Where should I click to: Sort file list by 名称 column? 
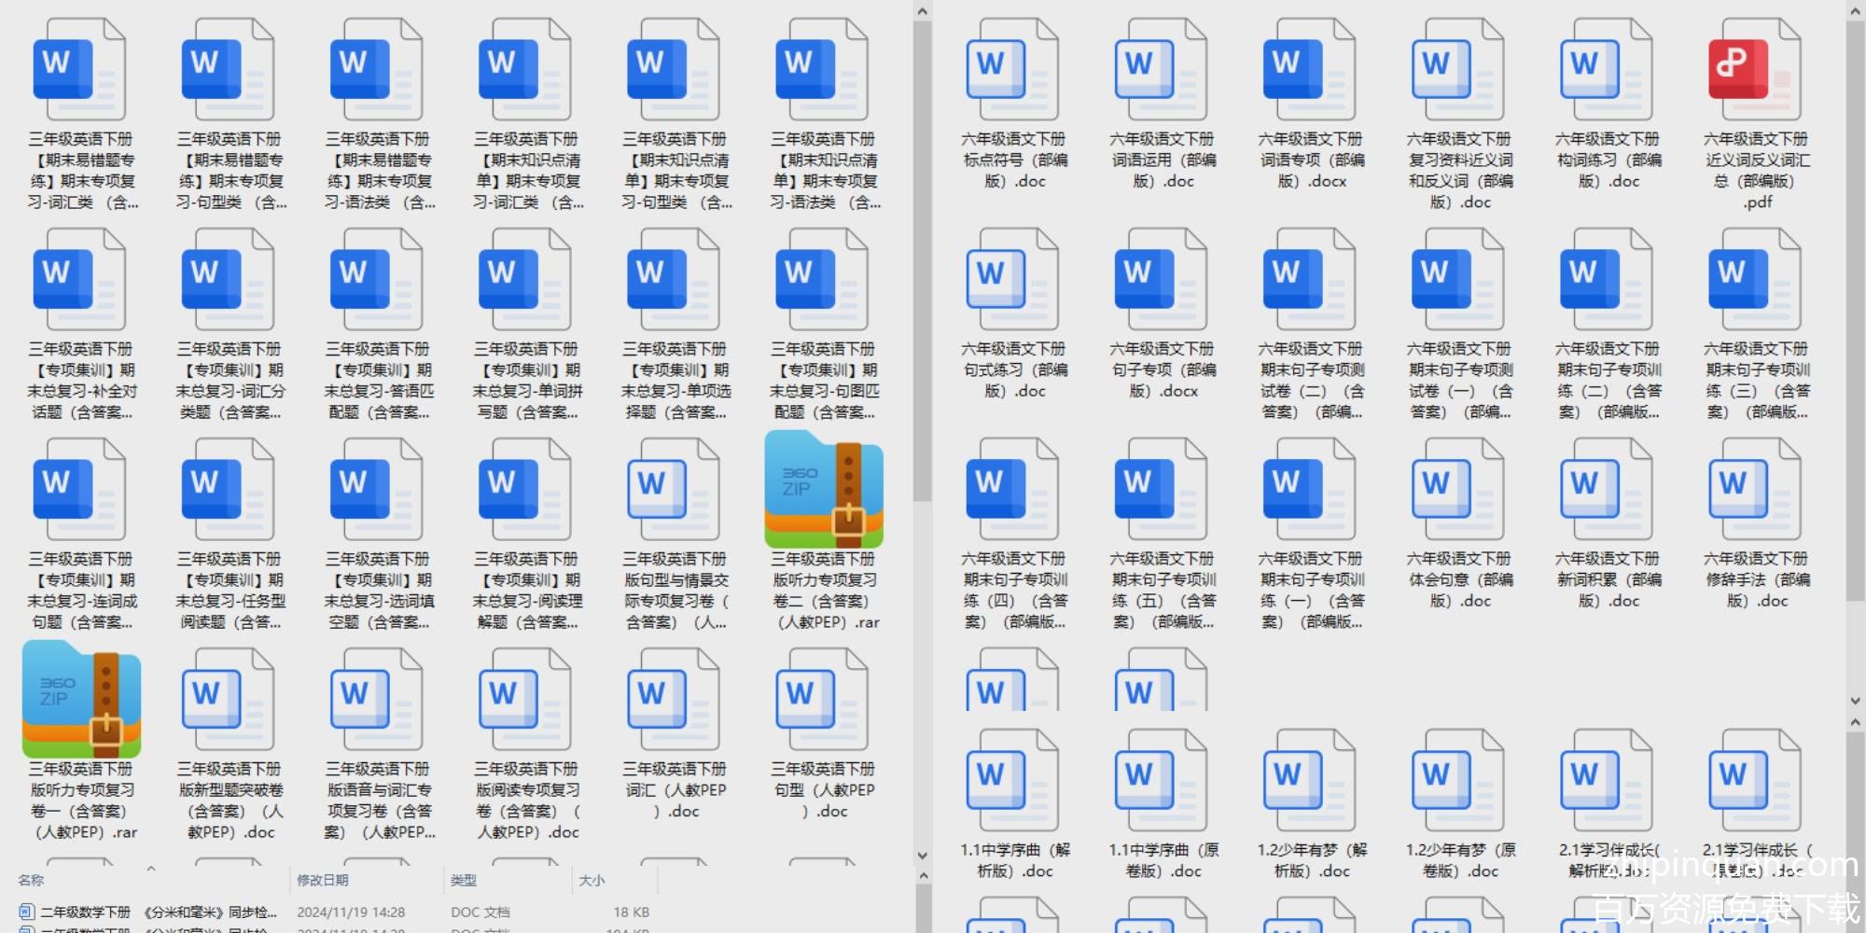point(32,880)
